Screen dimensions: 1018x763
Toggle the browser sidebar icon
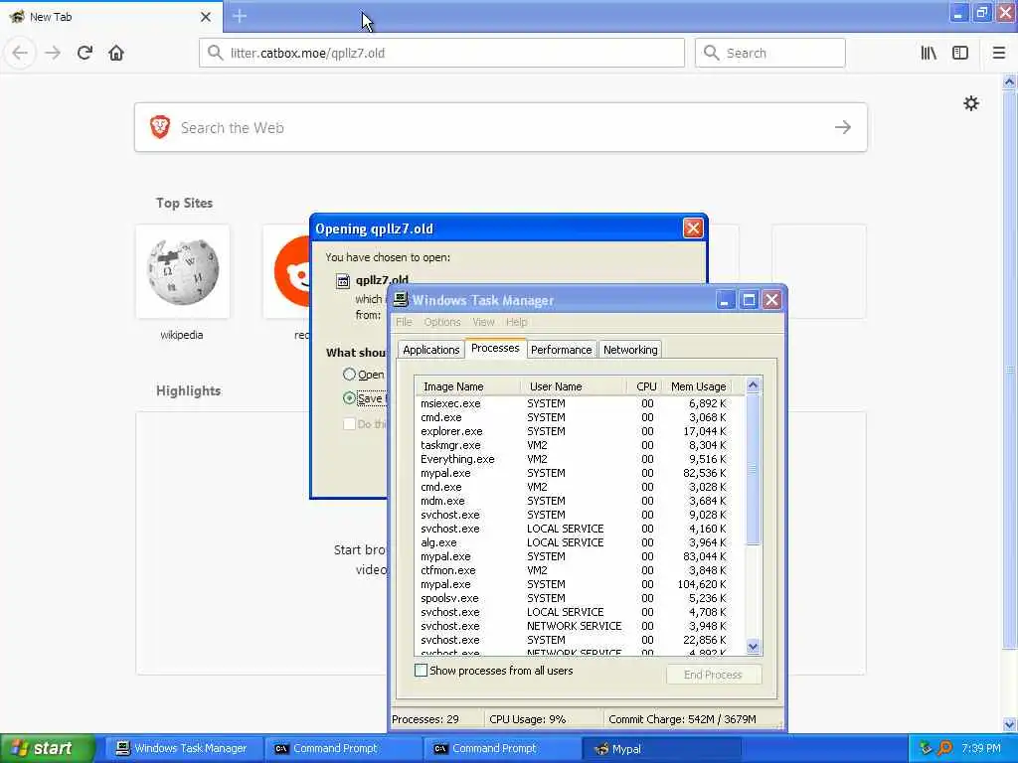pos(960,53)
